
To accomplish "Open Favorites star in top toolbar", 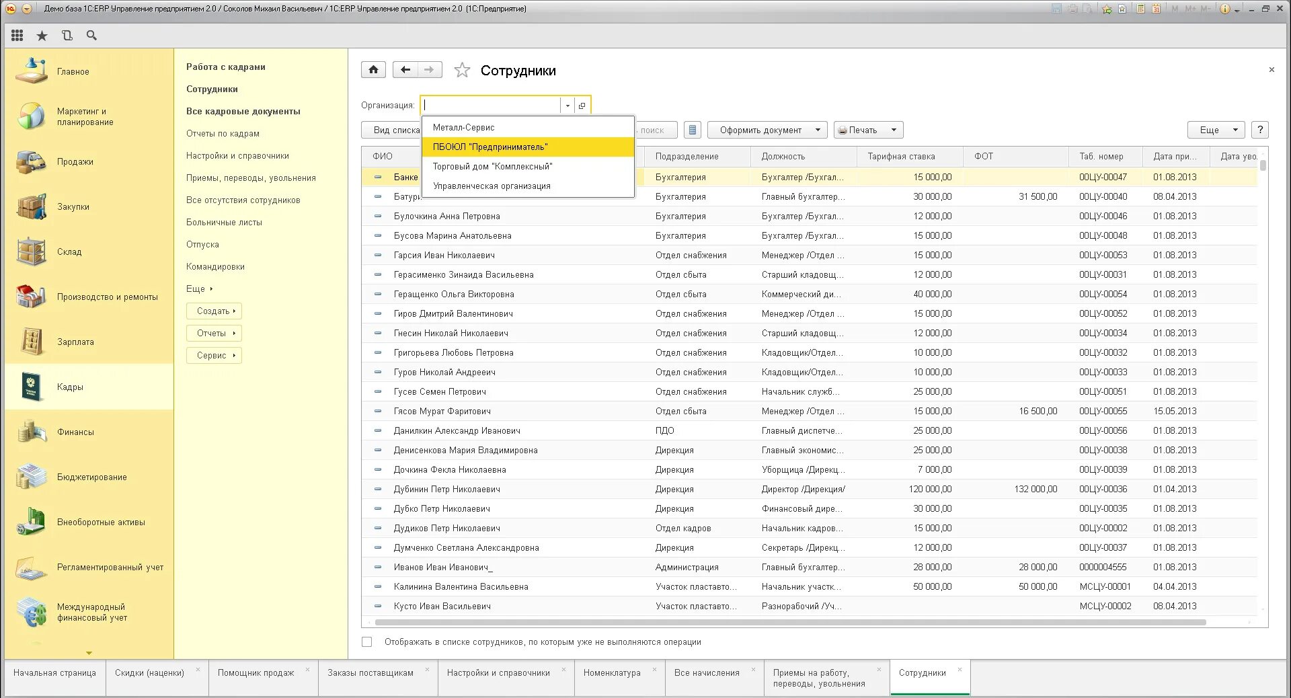I will (x=42, y=36).
